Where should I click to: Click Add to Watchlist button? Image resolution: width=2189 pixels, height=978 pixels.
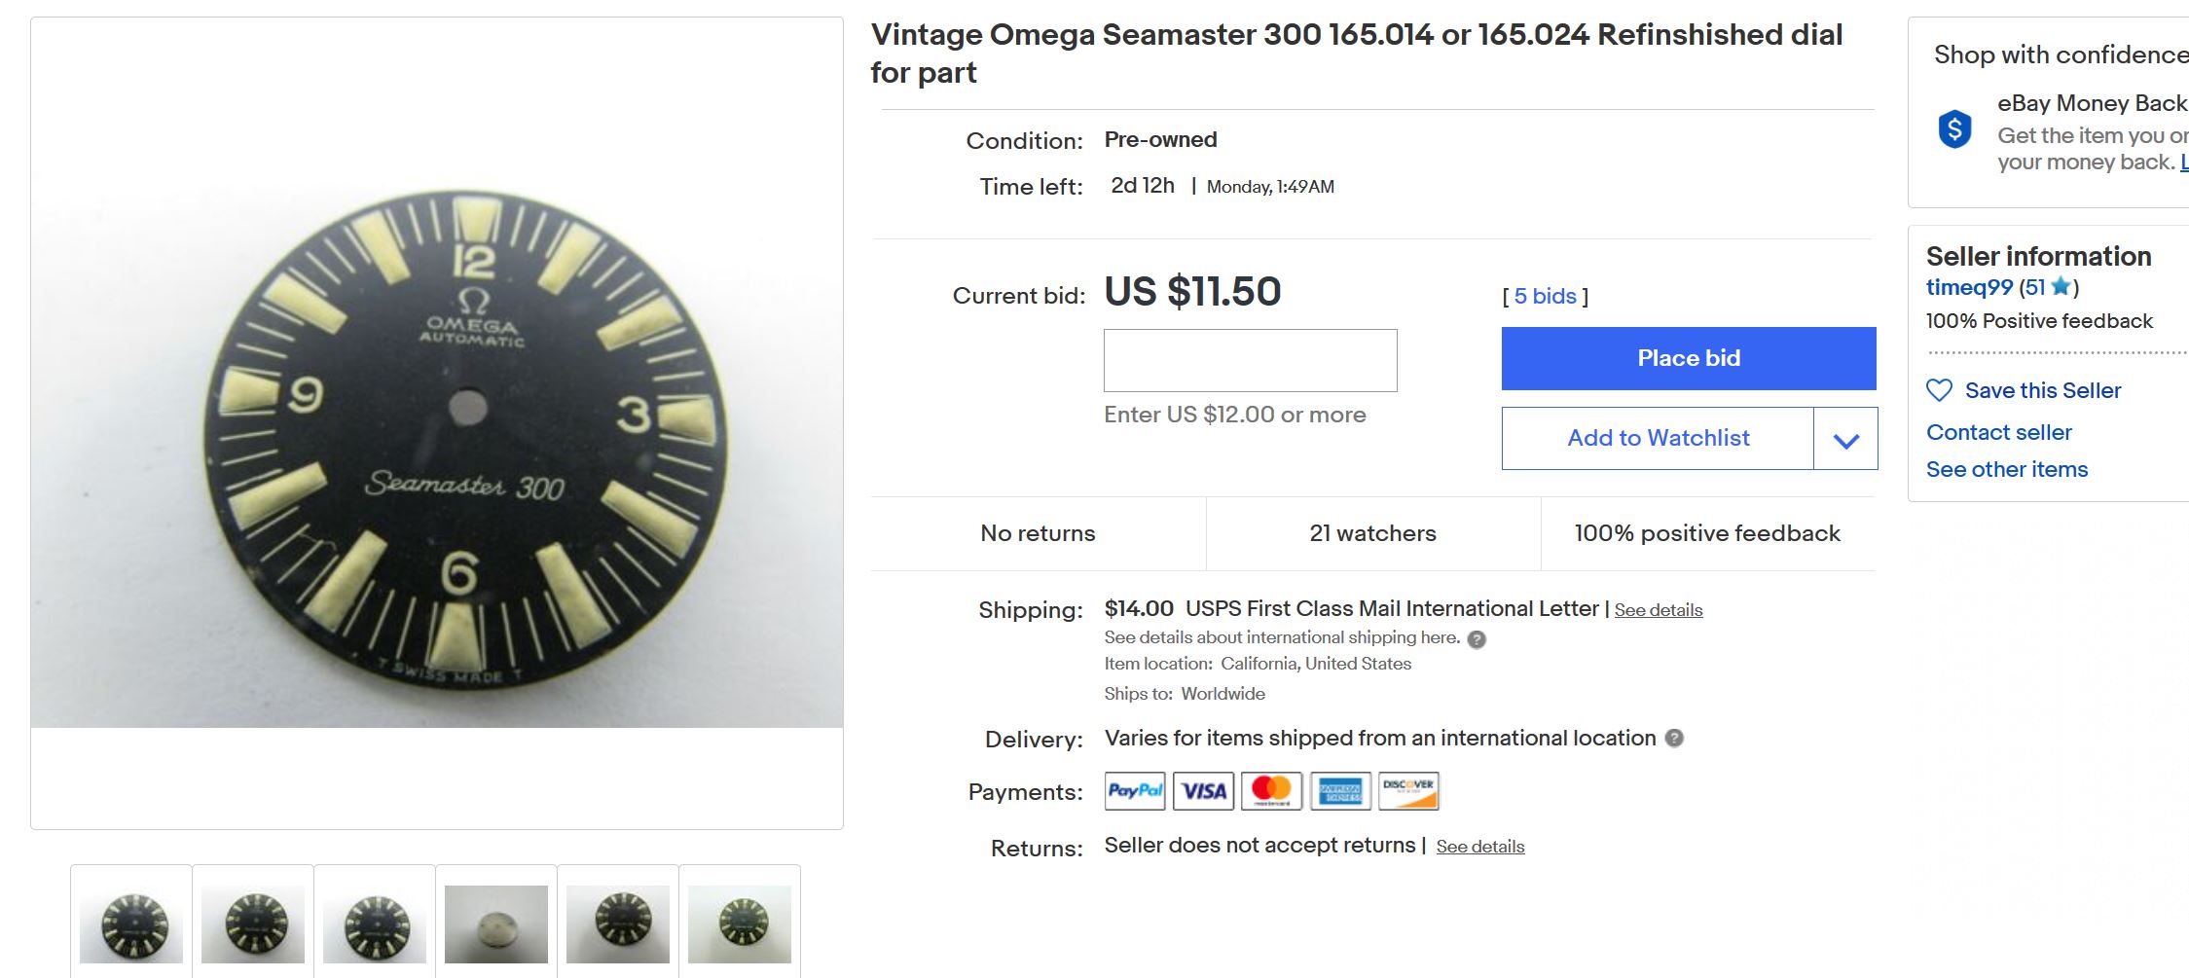tap(1658, 439)
